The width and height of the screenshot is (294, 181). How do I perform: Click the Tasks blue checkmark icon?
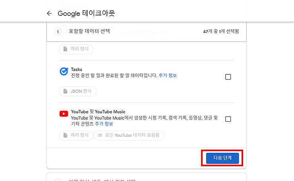[x=64, y=71]
